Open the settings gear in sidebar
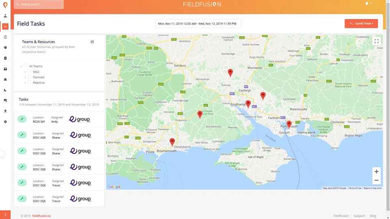Image resolution: width=390 pixels, height=219 pixels. pyautogui.click(x=5, y=122)
